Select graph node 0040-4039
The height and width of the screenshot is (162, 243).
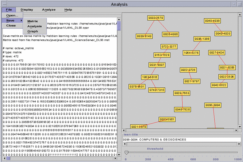click(x=212, y=21)
